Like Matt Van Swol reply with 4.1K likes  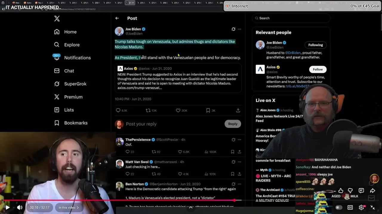tap(180, 174)
